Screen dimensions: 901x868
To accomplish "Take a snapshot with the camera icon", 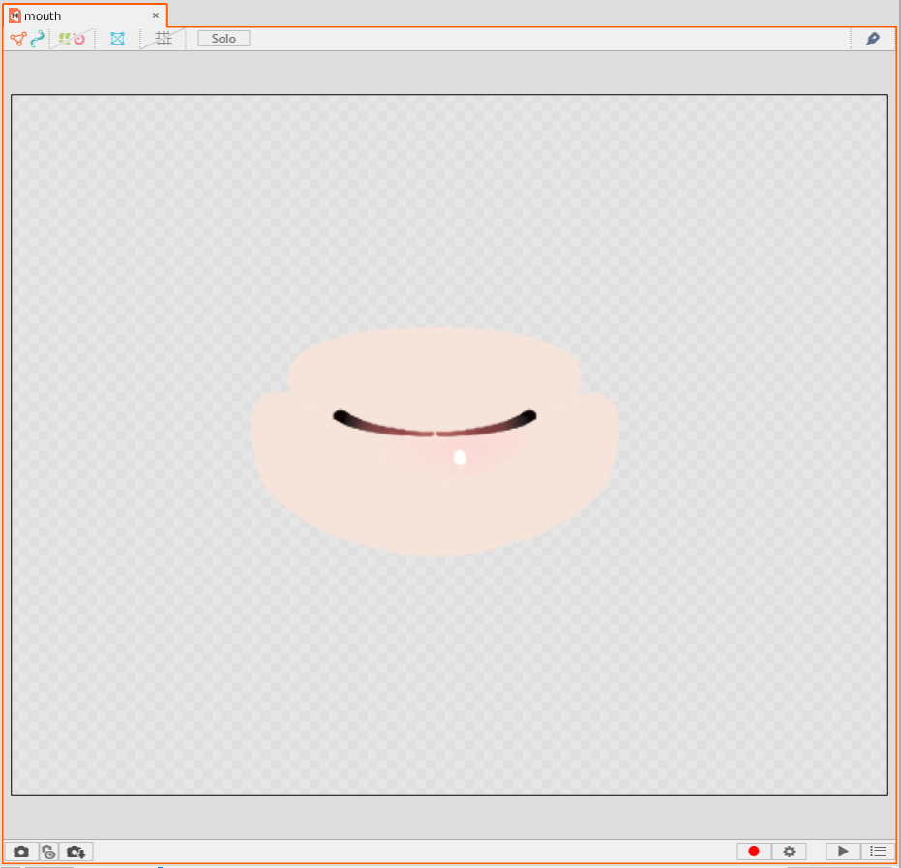I will (x=21, y=851).
